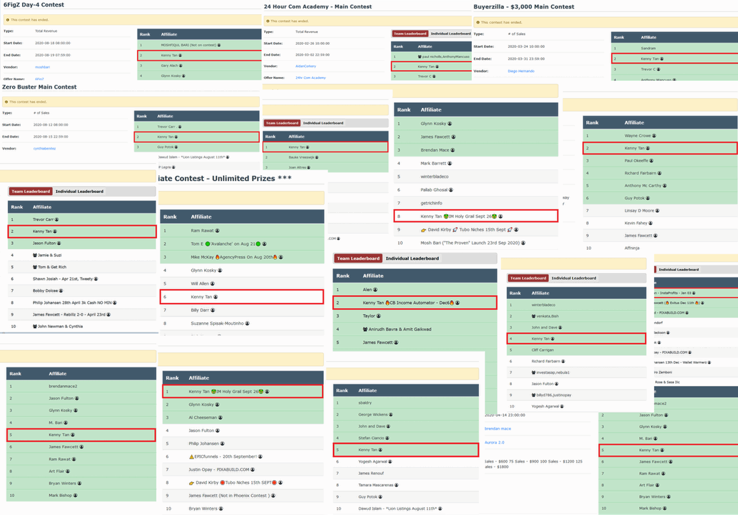
Task: Switch to Individual Leaderboard above Trevor Carr list
Action: 79,192
